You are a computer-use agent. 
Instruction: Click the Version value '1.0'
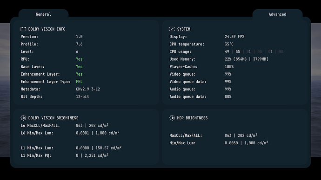(79, 37)
